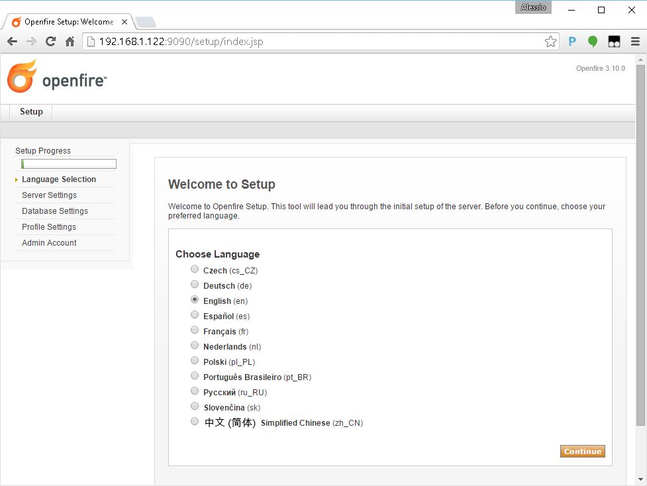This screenshot has width=647, height=486.
Task: Pick Simplified Chinese (zh_CN) radio button
Action: click(x=195, y=422)
